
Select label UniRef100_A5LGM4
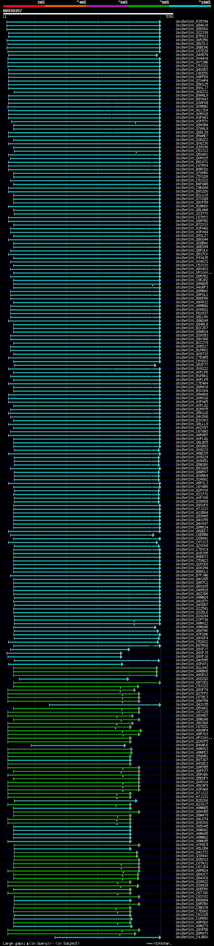click(192, 848)
